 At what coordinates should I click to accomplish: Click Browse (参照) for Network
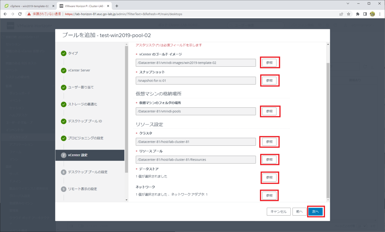pyautogui.click(x=269, y=195)
